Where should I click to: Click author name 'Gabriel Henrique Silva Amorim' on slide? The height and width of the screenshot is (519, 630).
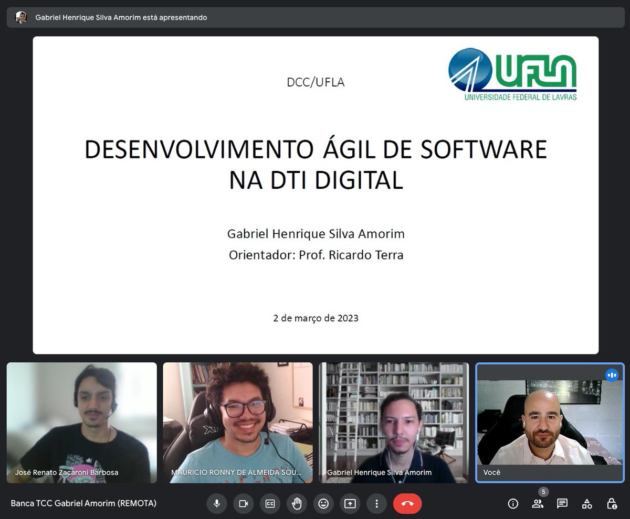click(x=316, y=234)
